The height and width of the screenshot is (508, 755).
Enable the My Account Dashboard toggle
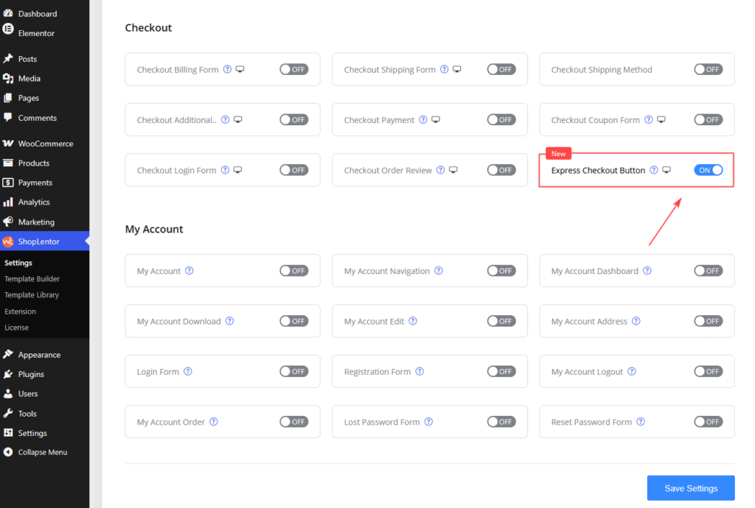pos(709,271)
